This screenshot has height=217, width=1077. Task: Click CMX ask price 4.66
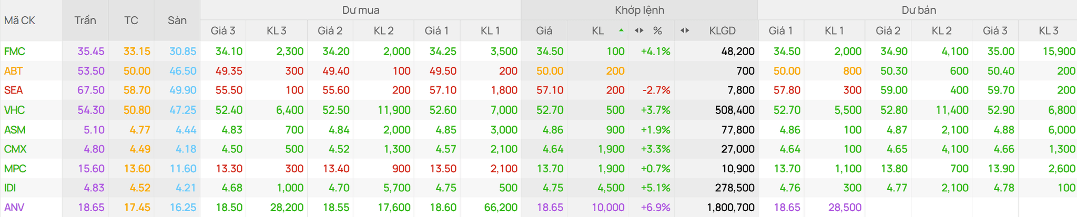[1004, 149]
